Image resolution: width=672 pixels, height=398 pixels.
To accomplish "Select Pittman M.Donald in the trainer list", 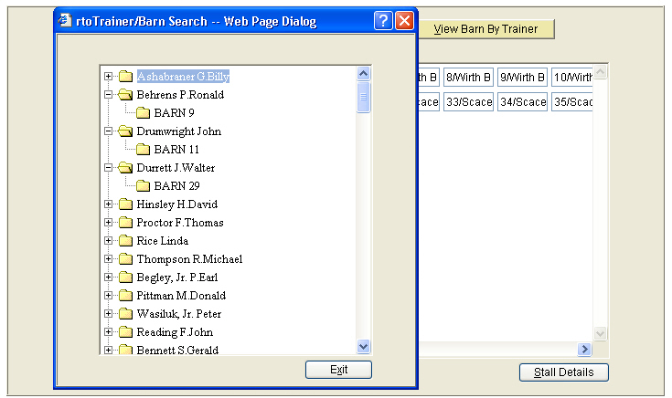I will click(x=181, y=296).
